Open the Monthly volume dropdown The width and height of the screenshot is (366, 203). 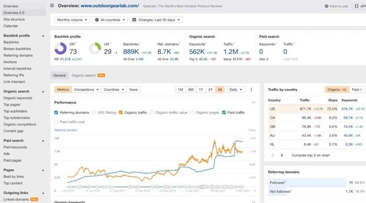coord(72,20)
